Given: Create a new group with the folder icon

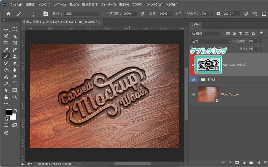Looking at the screenshot, I should click(x=251, y=163).
